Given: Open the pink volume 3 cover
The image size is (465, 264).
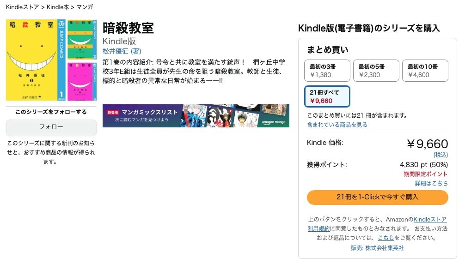Looking at the screenshot, I should [82, 81].
